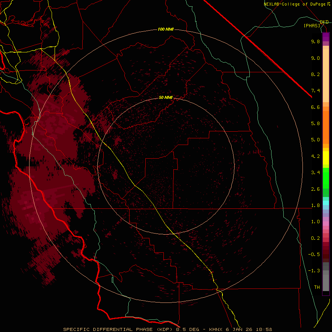Pick the purple segment atop the color bar

point(326,37)
